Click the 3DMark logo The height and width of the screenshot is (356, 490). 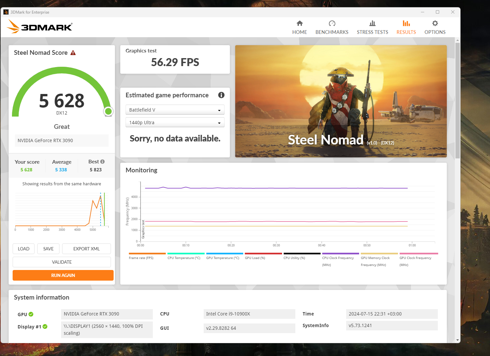point(40,26)
